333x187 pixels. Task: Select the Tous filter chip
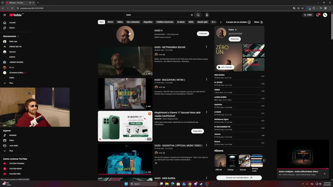(101, 22)
